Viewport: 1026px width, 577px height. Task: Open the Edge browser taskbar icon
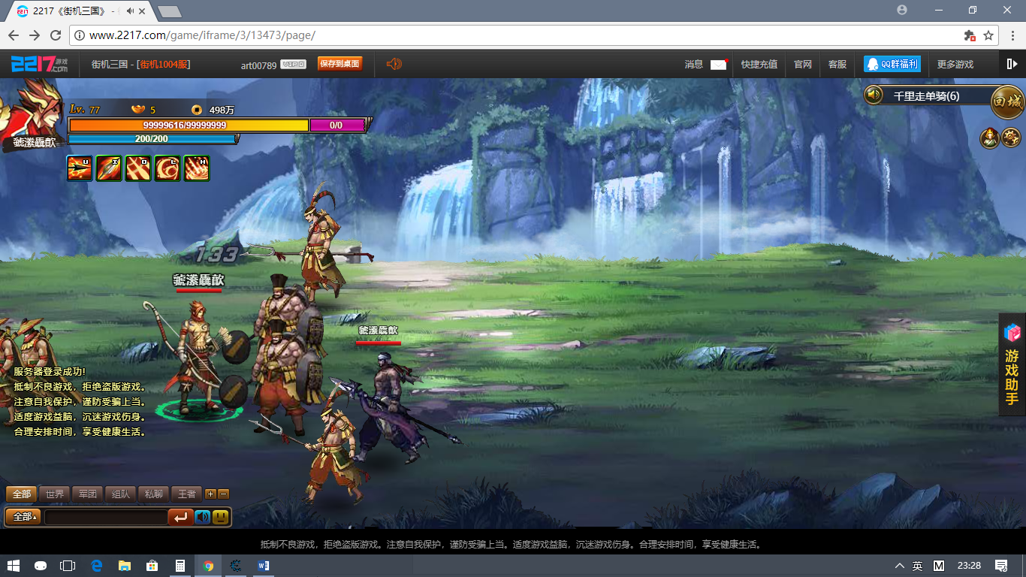click(x=97, y=566)
